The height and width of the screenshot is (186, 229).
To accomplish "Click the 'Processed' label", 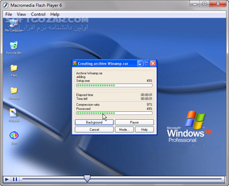I will pos(83,109).
